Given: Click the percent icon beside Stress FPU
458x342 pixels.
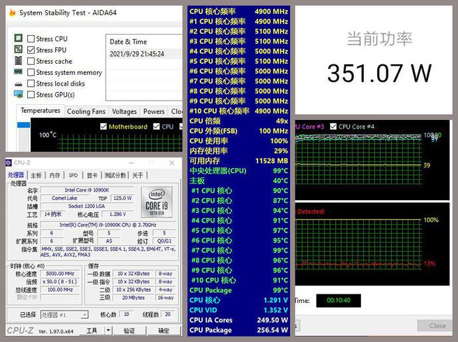Looking at the screenshot, I should [x=18, y=49].
